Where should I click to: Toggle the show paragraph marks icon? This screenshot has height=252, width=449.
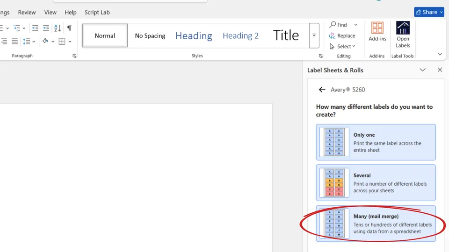(69, 28)
